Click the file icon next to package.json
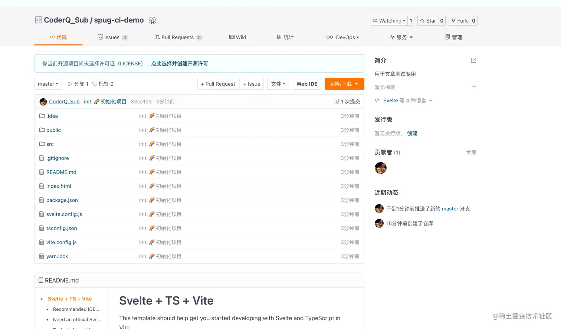Screen dimensions: 561x329 42,200
